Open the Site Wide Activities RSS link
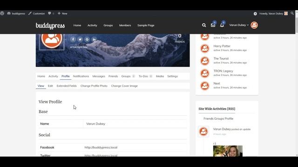 (x=217, y=109)
